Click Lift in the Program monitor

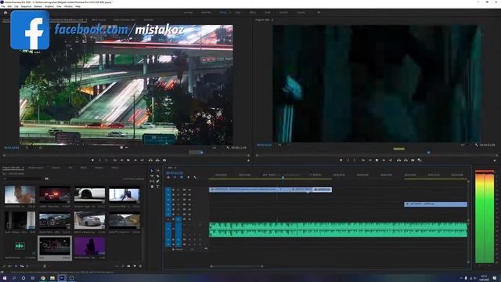(398, 160)
